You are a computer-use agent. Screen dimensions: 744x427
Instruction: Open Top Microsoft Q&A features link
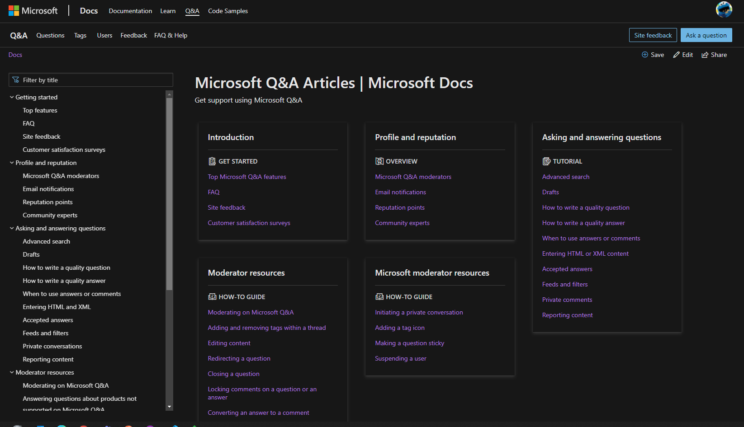click(x=247, y=177)
